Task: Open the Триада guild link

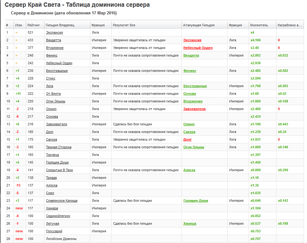Action: (x=51, y=178)
